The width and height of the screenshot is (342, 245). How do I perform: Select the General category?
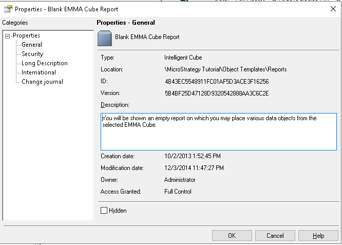tap(32, 45)
